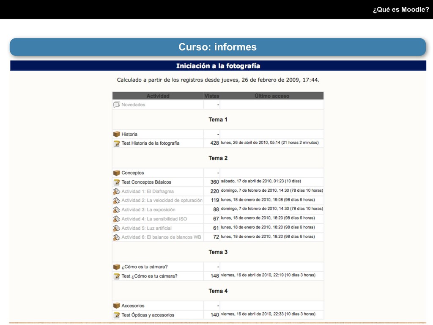Open the ¿Cómo es tu cámara? resource
Screen dimensions: 433x325
point(145,267)
